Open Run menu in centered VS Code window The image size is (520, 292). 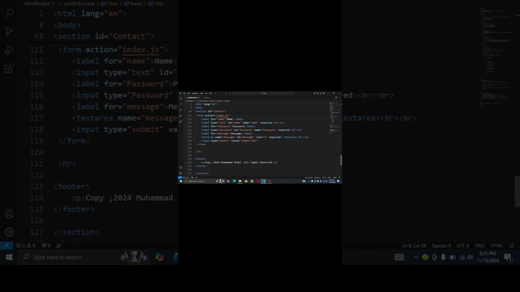211,93
